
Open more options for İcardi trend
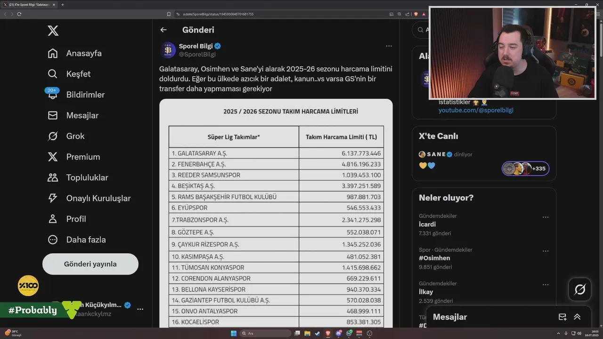546,217
